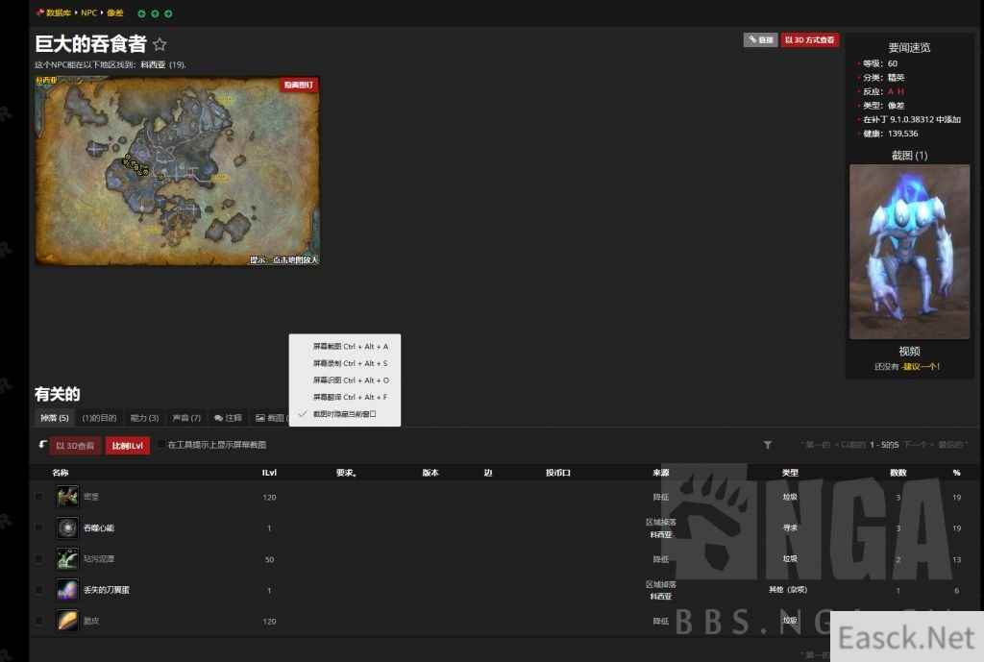Sort the table by 投币口 column
Image resolution: width=984 pixels, height=662 pixels.
coord(558,473)
